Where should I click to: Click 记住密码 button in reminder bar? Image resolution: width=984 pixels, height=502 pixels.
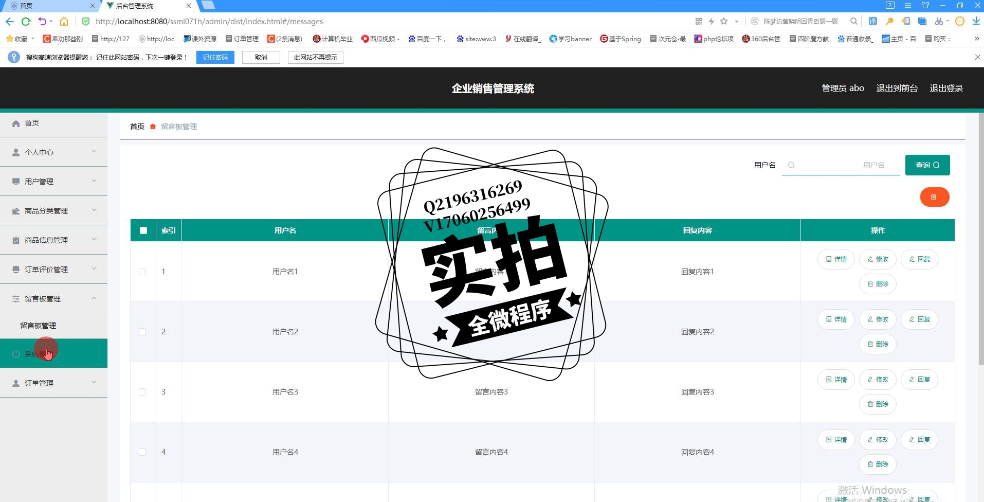pos(215,57)
